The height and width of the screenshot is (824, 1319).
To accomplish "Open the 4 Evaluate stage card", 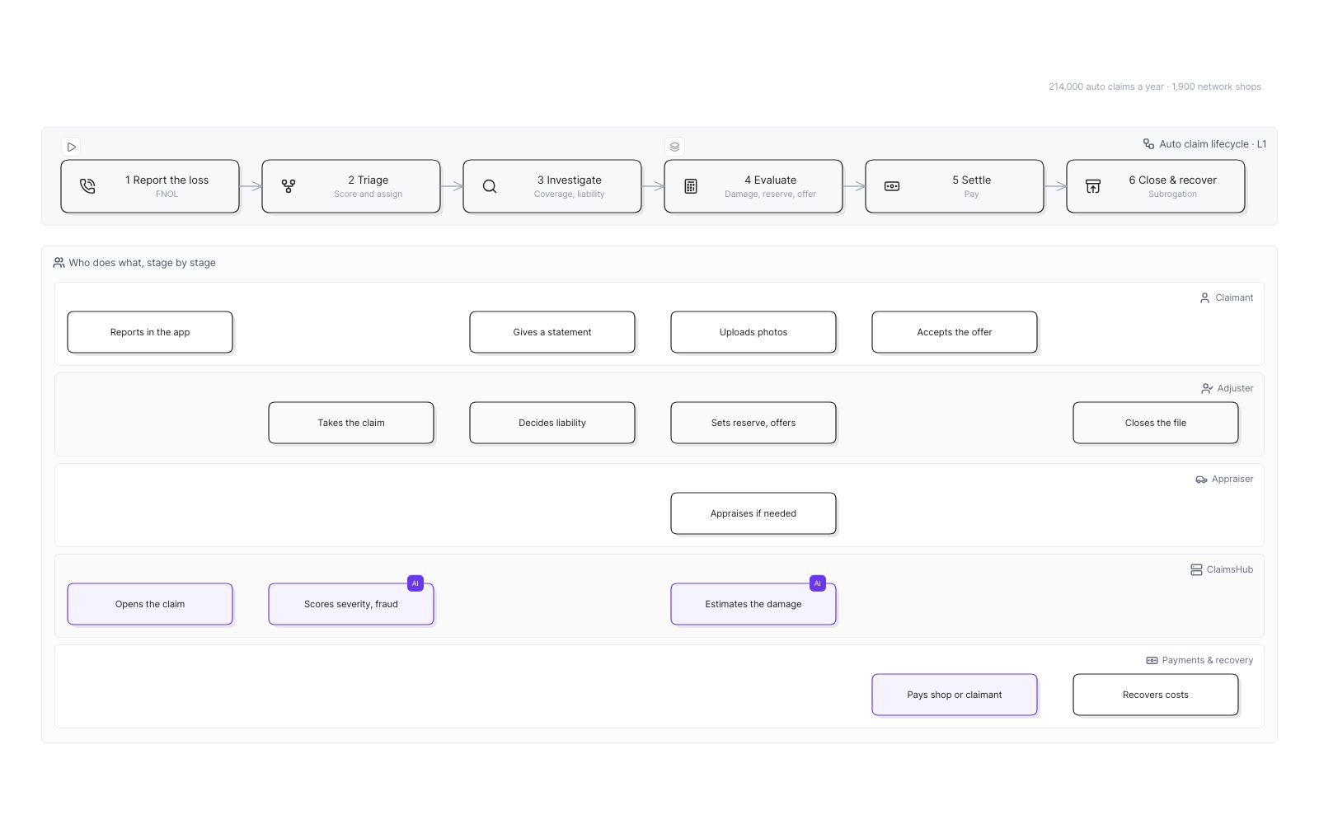I will pyautogui.click(x=753, y=186).
